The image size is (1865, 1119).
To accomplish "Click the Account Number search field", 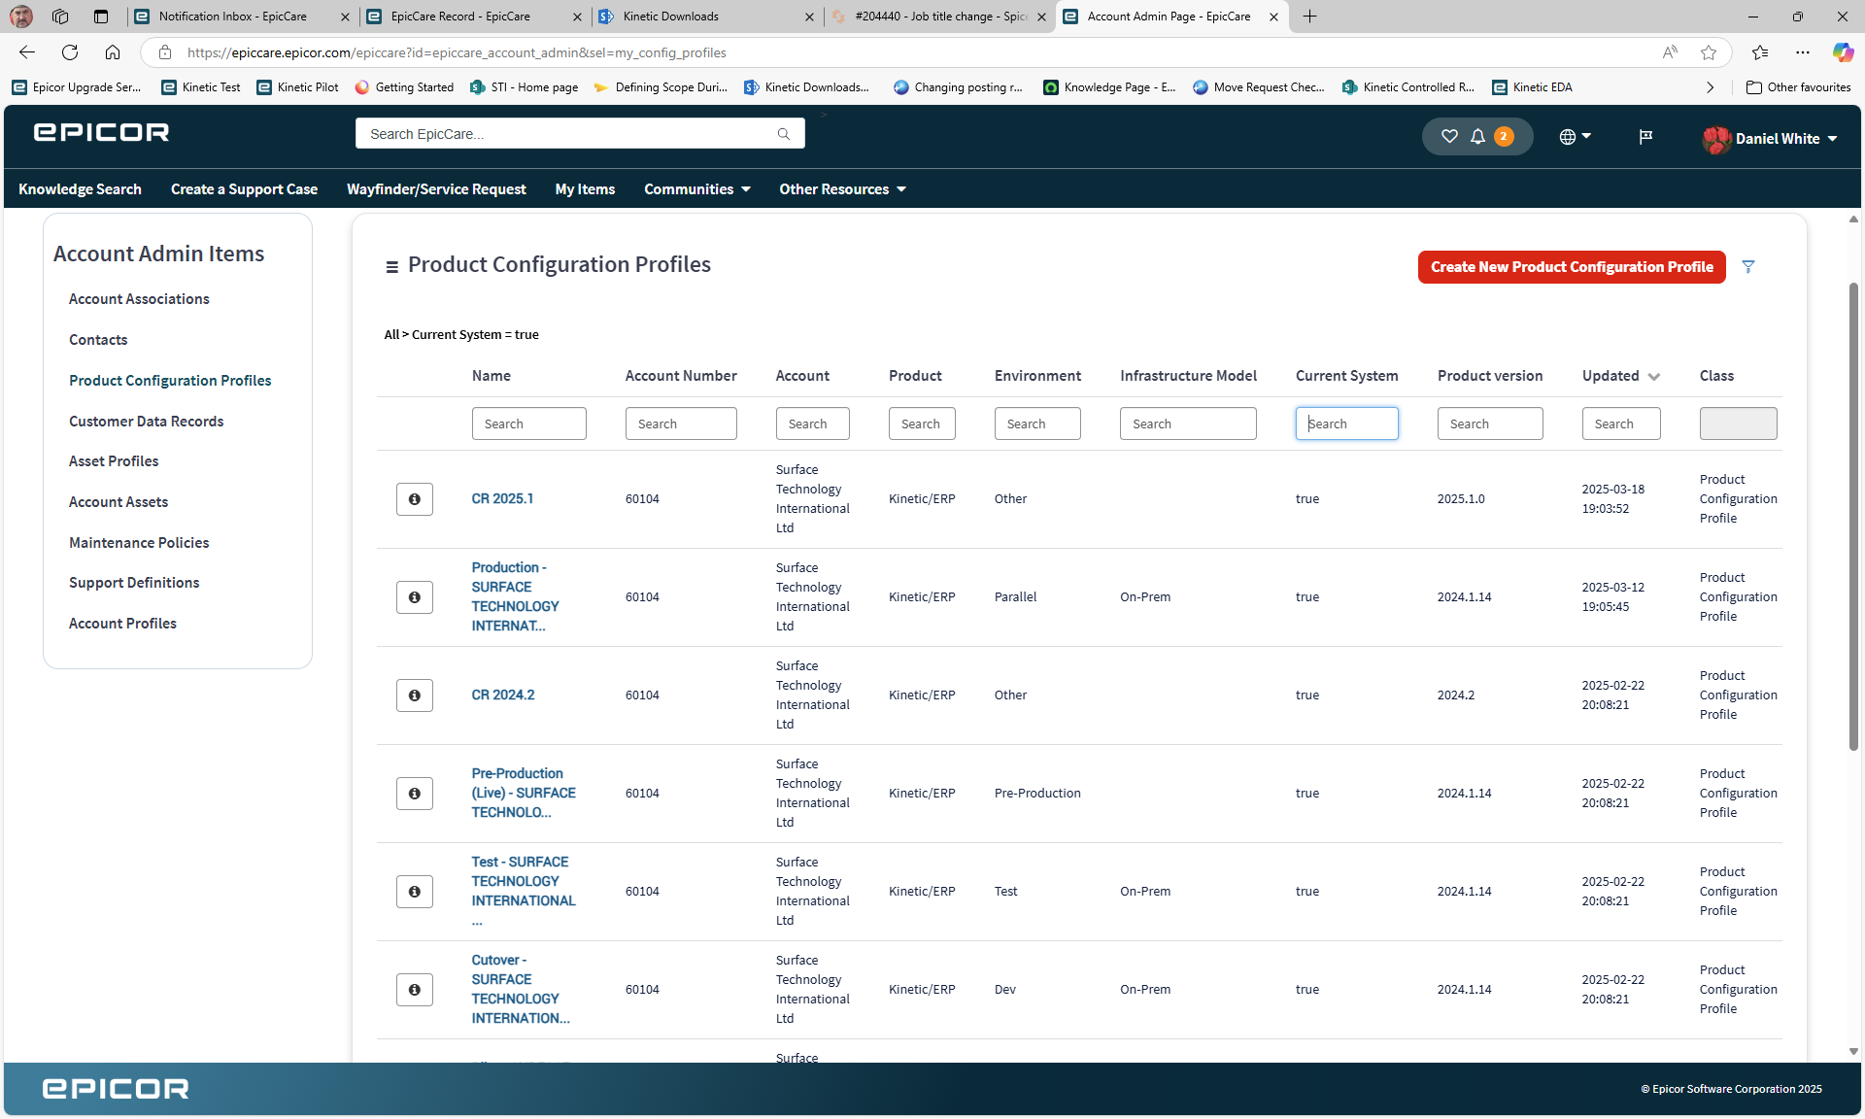I will tap(681, 424).
